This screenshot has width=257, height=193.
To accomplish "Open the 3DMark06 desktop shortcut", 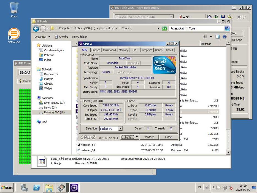I will click(x=14, y=36).
